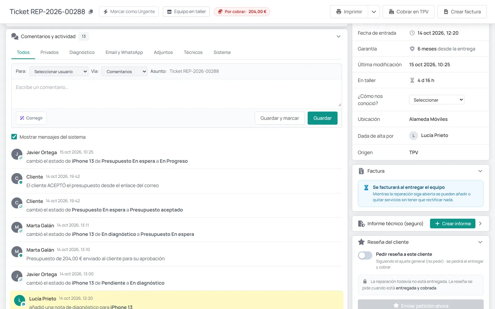495x309 pixels.
Task: Click the Corregir magic wand button
Action: pos(31,118)
